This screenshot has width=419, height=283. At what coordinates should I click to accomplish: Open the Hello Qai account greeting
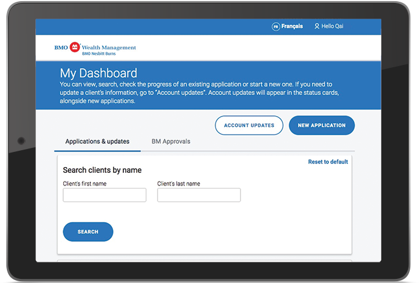coord(333,27)
